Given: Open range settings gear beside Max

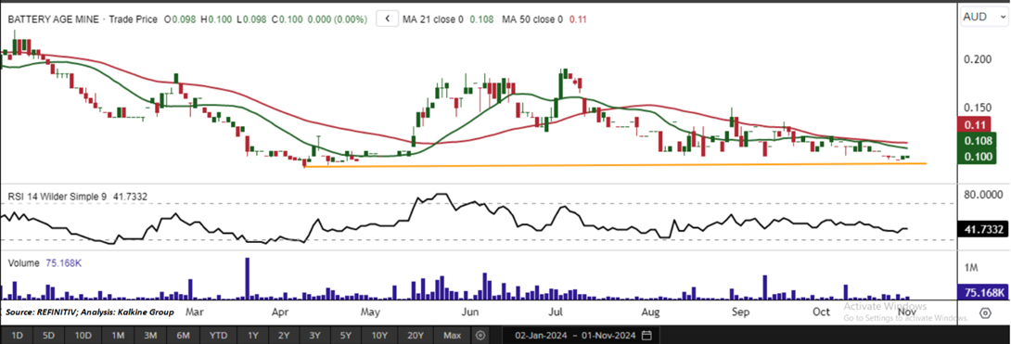Looking at the screenshot, I should tap(480, 336).
